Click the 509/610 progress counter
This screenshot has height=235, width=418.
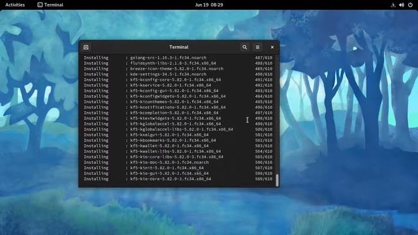(264, 179)
